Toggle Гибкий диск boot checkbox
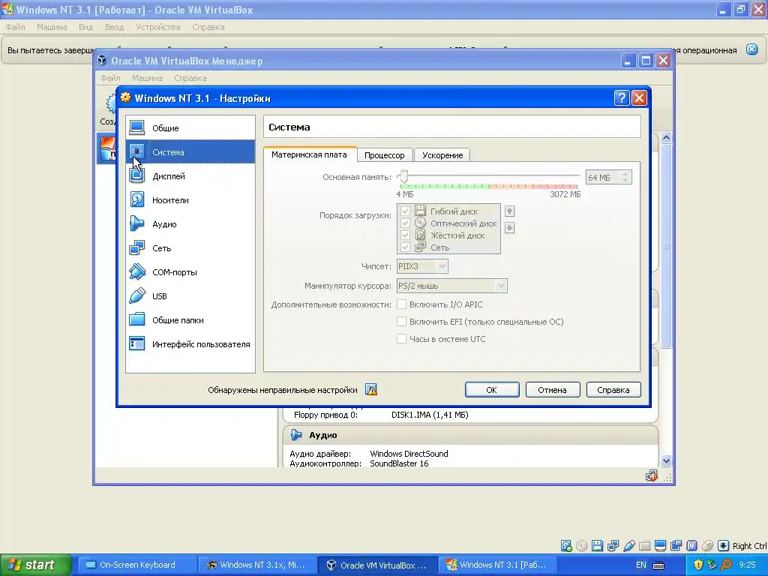 pos(405,211)
